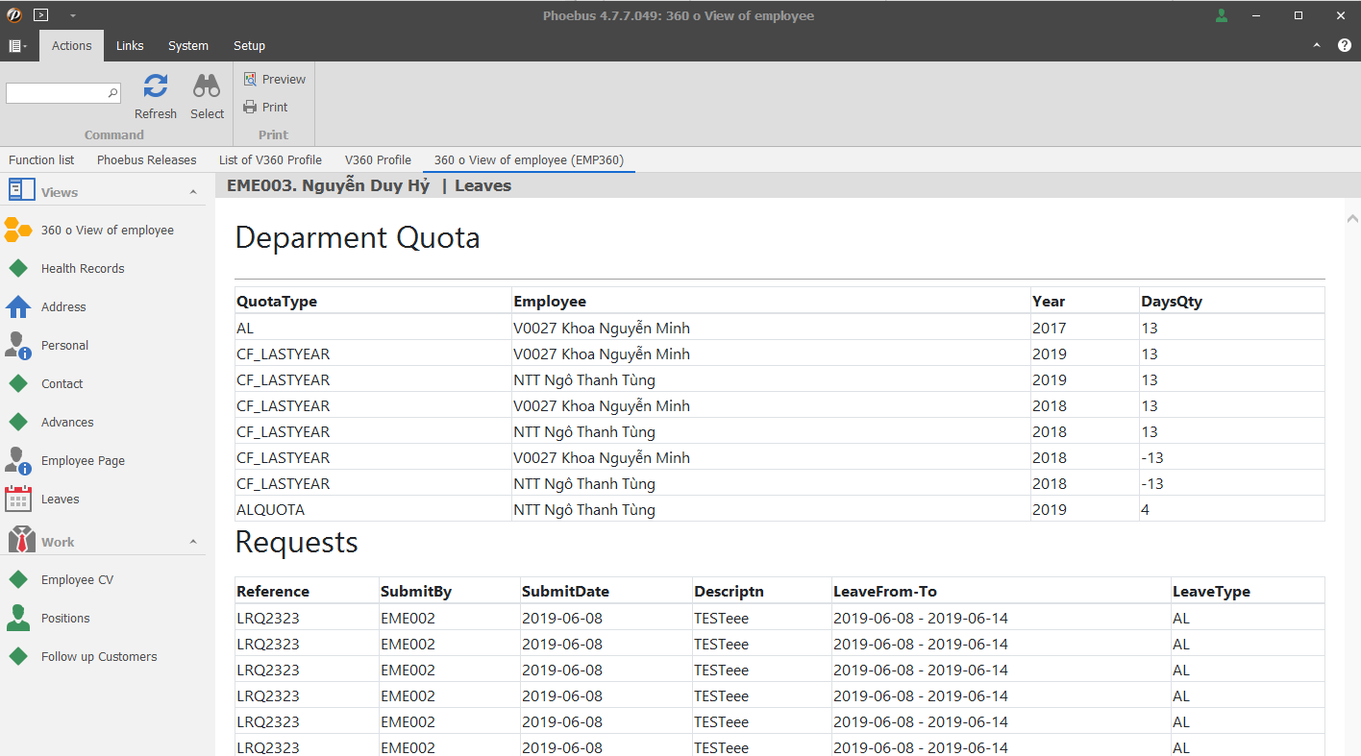The image size is (1361, 756).
Task: Collapse the ribbon with the up chevron
Action: point(1317,45)
